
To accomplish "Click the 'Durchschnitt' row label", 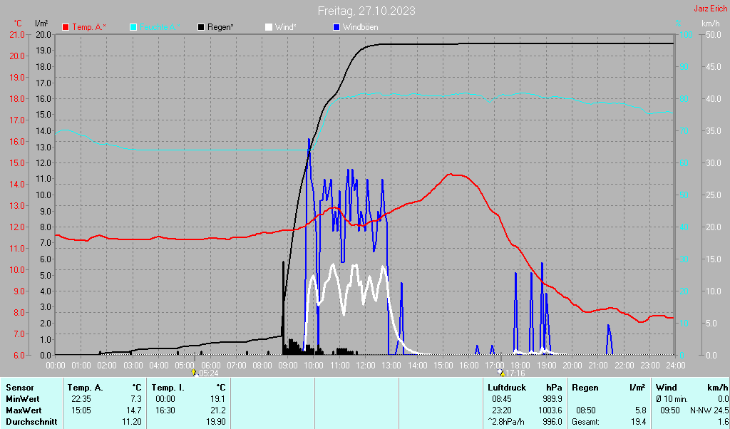I will (x=31, y=422).
